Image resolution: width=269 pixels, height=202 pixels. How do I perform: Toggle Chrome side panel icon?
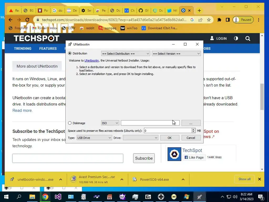tap(228, 20)
